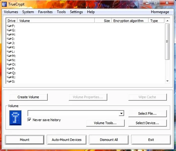Click Auto-Mount Devices button
176x151 pixels.
pyautogui.click(x=67, y=140)
